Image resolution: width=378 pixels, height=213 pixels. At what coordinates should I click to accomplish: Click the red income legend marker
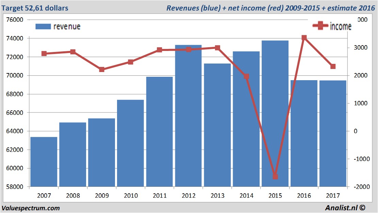pyautogui.click(x=321, y=26)
